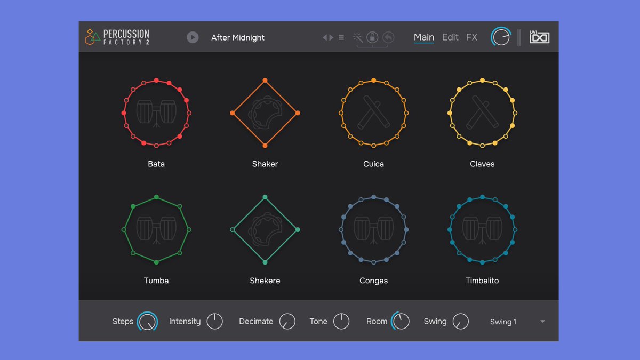Screen dimensions: 640x360
Task: Click the undo randomize arrow icon
Action: tap(388, 37)
